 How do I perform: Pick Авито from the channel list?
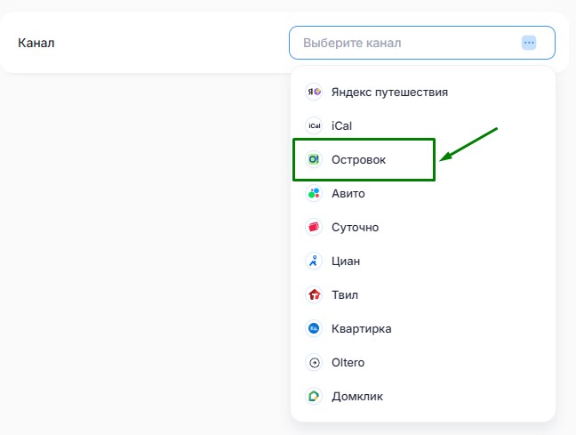(348, 193)
